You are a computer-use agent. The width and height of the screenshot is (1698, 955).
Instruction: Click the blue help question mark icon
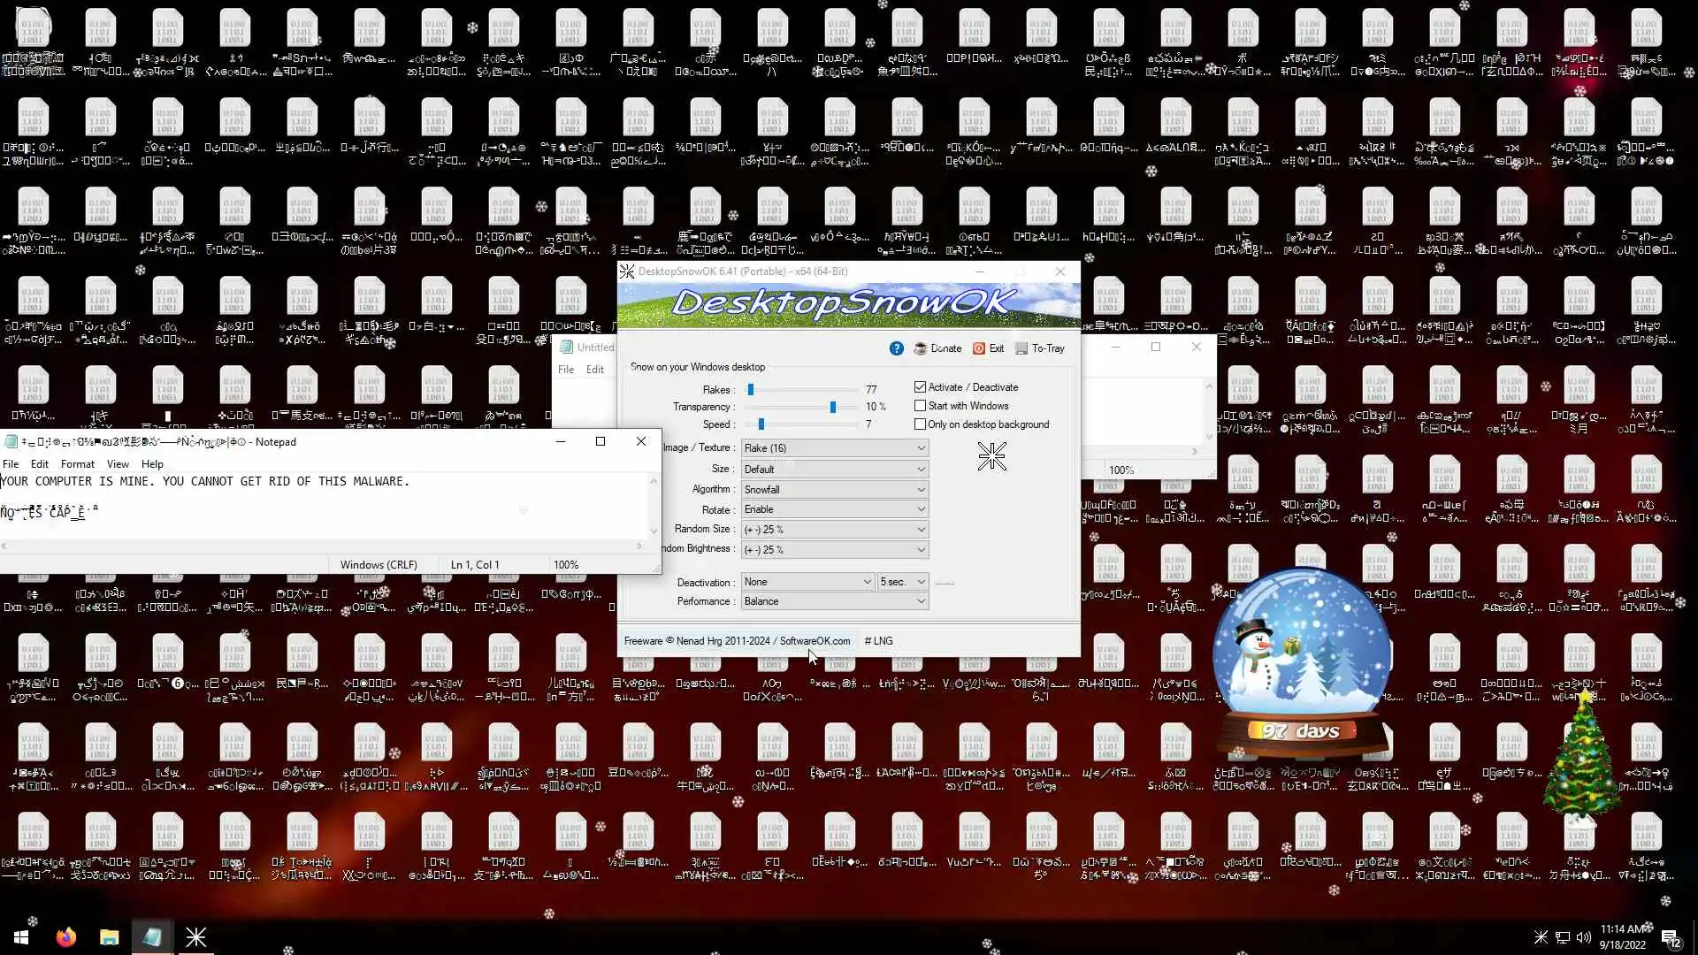896,348
